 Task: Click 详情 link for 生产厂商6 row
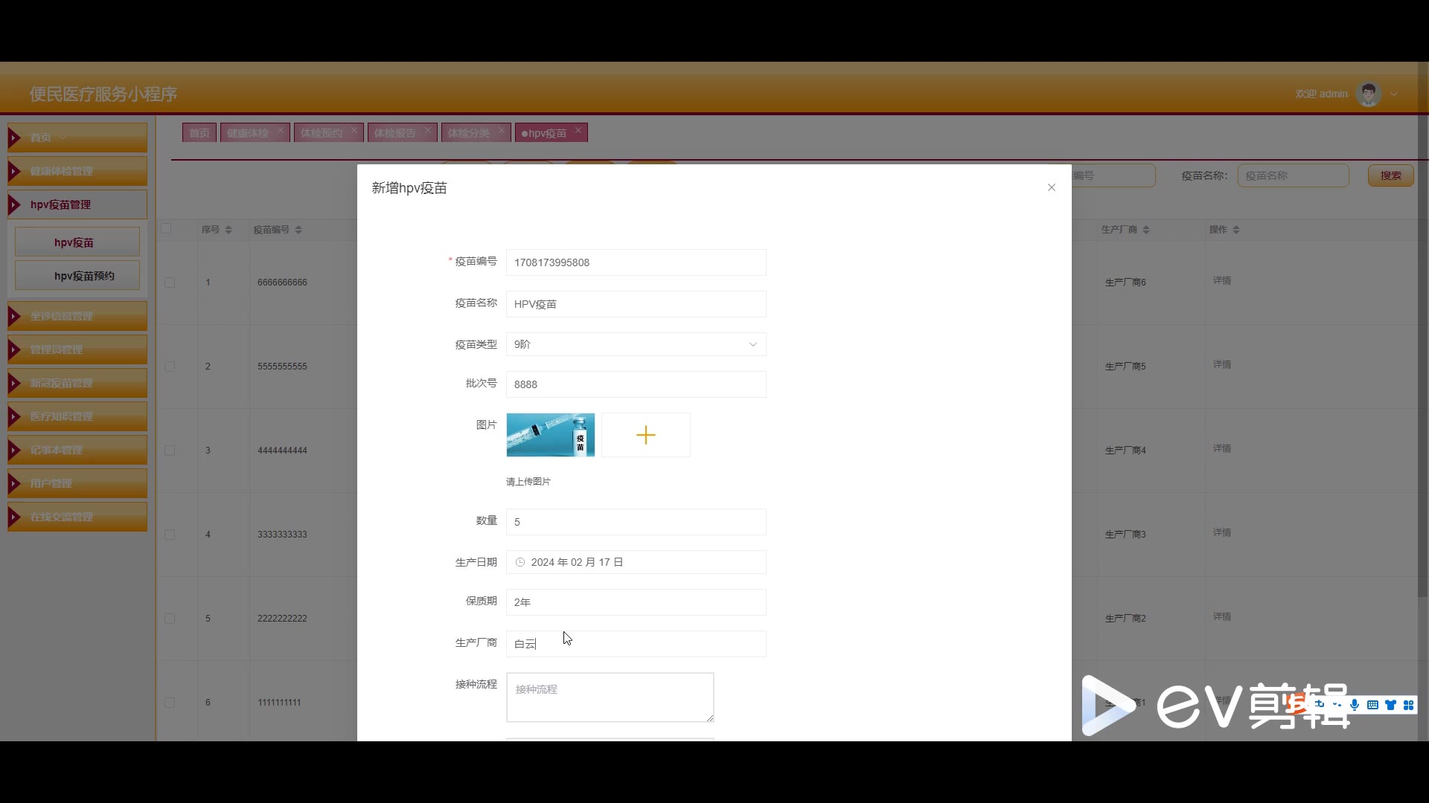[x=1221, y=280]
